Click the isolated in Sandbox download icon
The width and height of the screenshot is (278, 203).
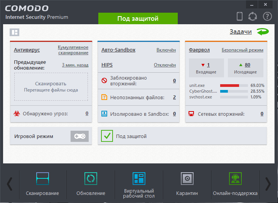pos(104,113)
